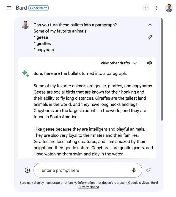
Task: Open the hamburger main menu
Action: point(9,8)
